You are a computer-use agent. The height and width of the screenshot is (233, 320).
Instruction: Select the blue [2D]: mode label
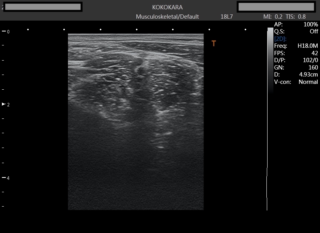click(280, 39)
